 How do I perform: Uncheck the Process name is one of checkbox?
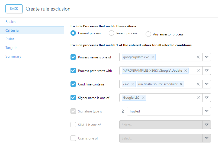[x=73, y=57]
